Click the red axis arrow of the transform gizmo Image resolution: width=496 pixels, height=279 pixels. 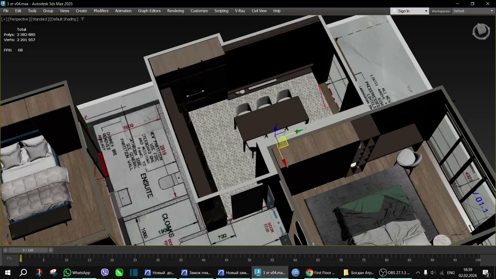[x=284, y=163]
